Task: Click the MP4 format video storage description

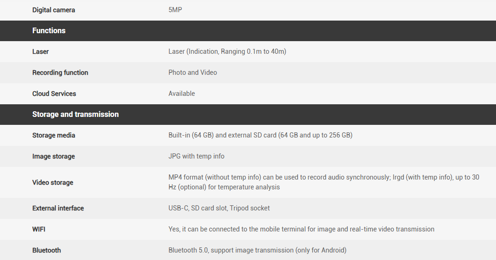Action: [323, 182]
